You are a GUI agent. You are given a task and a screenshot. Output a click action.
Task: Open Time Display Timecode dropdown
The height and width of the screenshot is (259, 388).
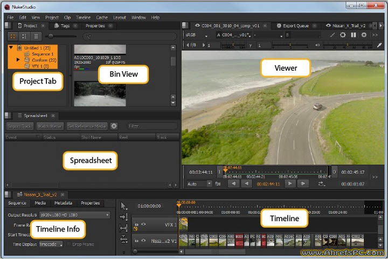[x=51, y=244]
